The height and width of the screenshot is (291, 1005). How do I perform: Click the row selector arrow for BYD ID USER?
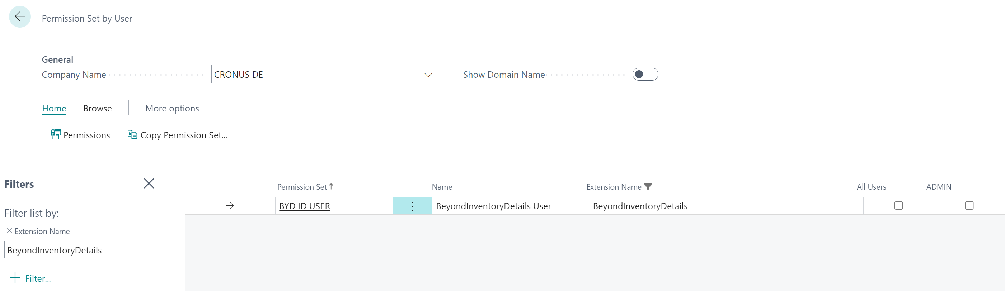(x=229, y=206)
